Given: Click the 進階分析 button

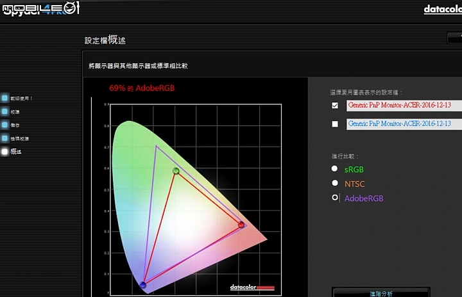Looking at the screenshot, I should pos(381,293).
